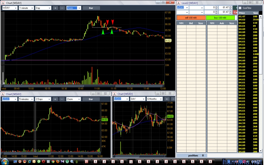Click first MM column header beside Bid
Viewport: 264px width, 165px height.
click(181, 23)
